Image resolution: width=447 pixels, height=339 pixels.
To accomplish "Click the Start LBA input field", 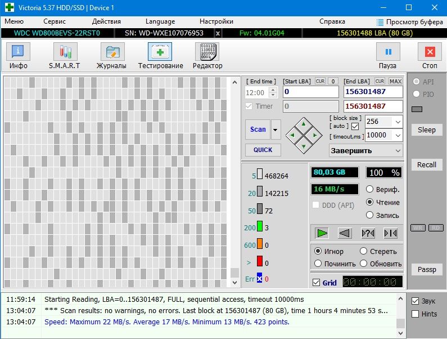I will [310, 92].
